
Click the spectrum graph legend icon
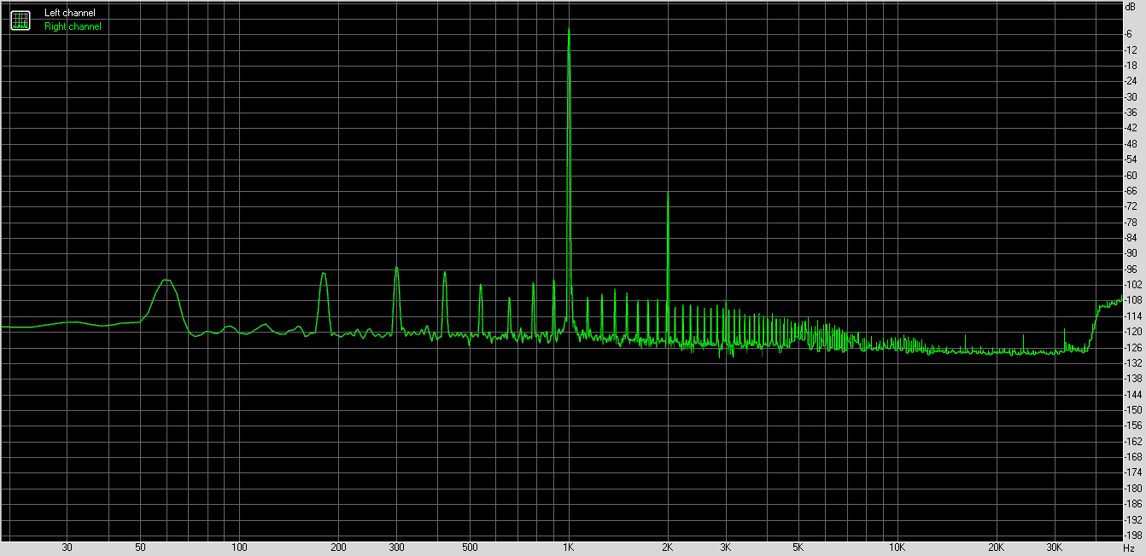[x=20, y=20]
